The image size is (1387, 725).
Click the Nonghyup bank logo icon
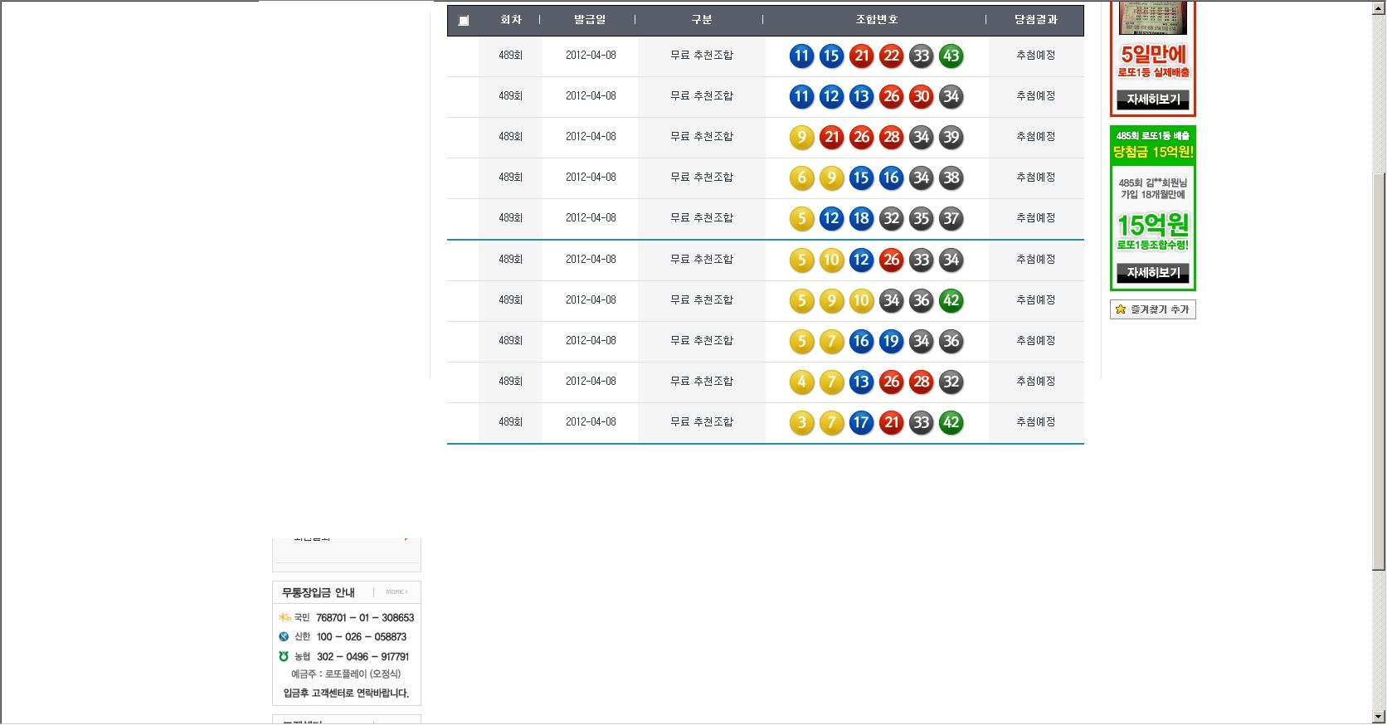tap(284, 656)
